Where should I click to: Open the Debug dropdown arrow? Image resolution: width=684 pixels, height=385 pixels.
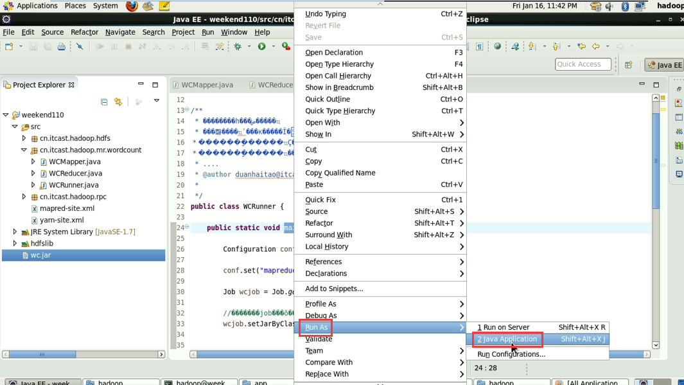249,46
